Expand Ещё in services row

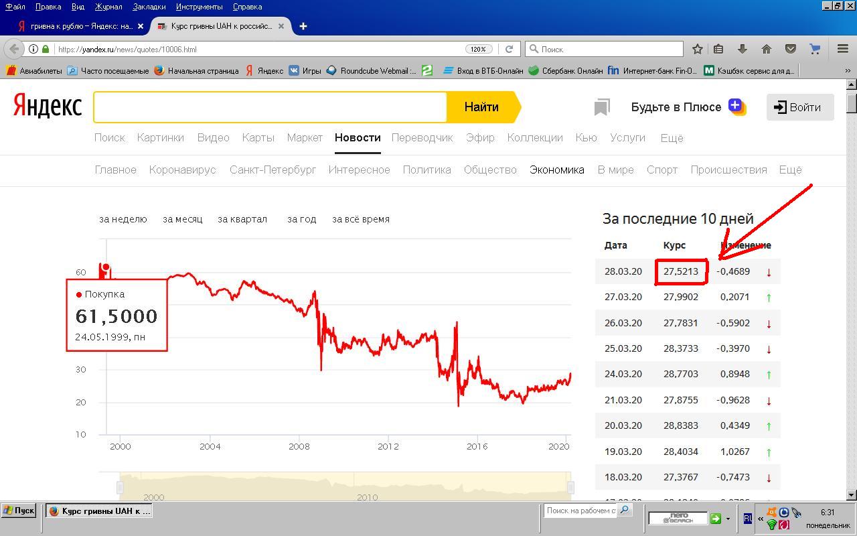pyautogui.click(x=672, y=138)
